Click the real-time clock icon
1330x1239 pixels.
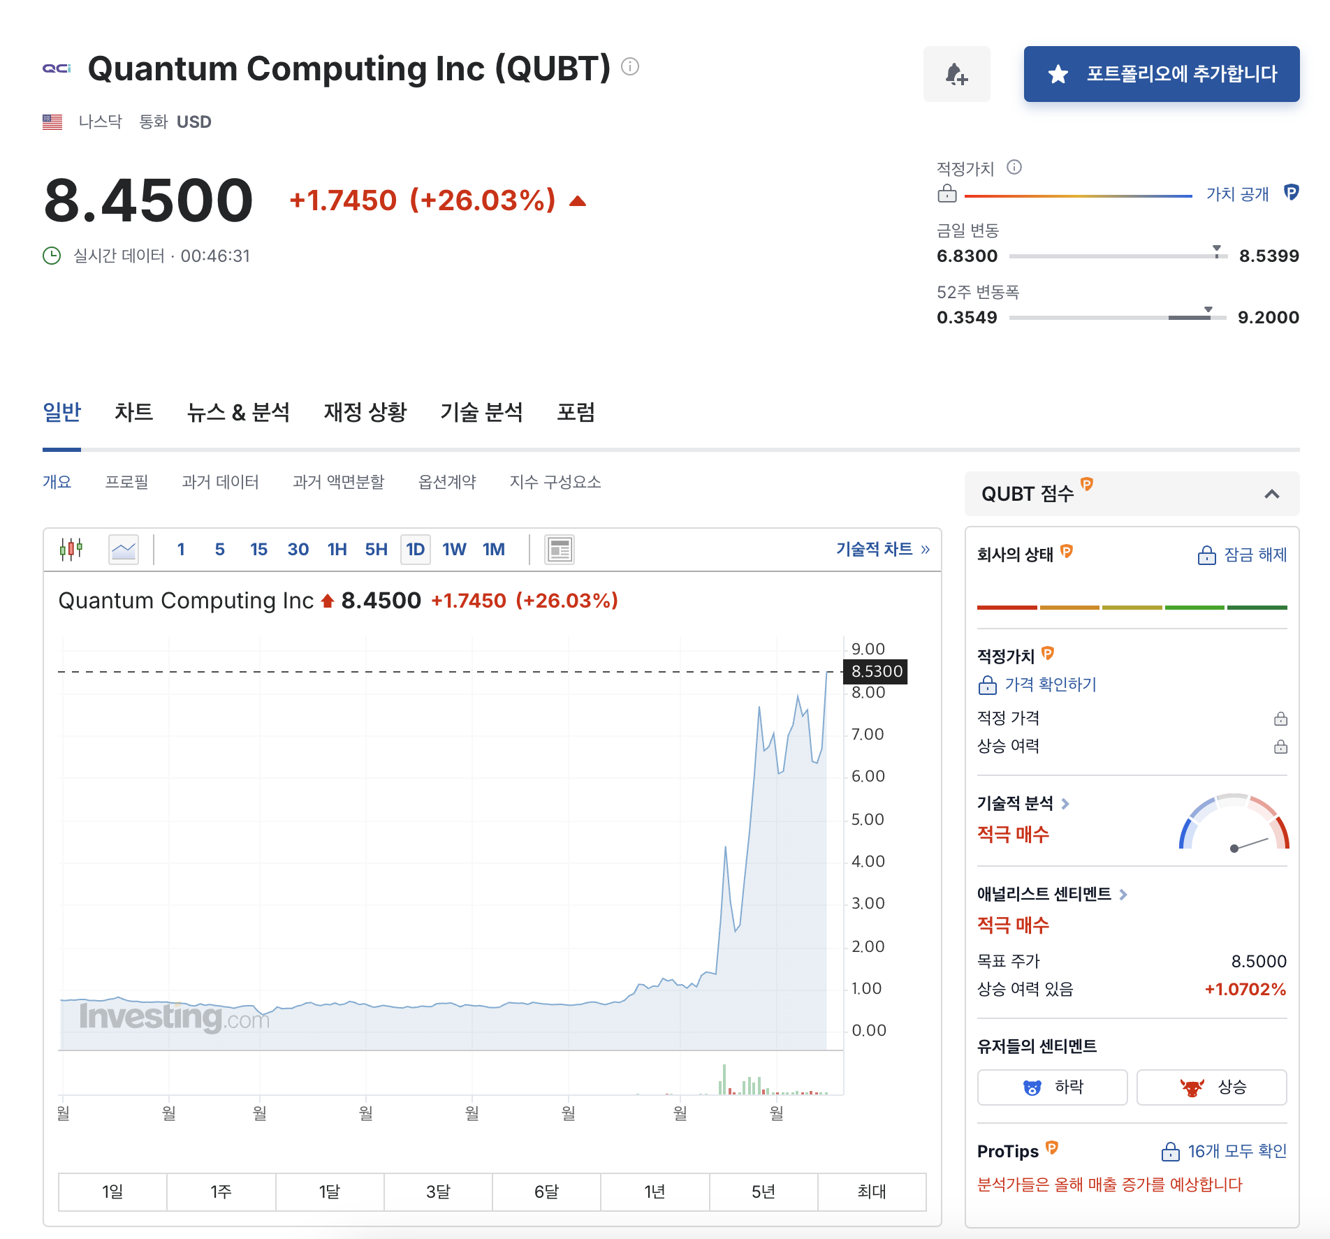52,256
